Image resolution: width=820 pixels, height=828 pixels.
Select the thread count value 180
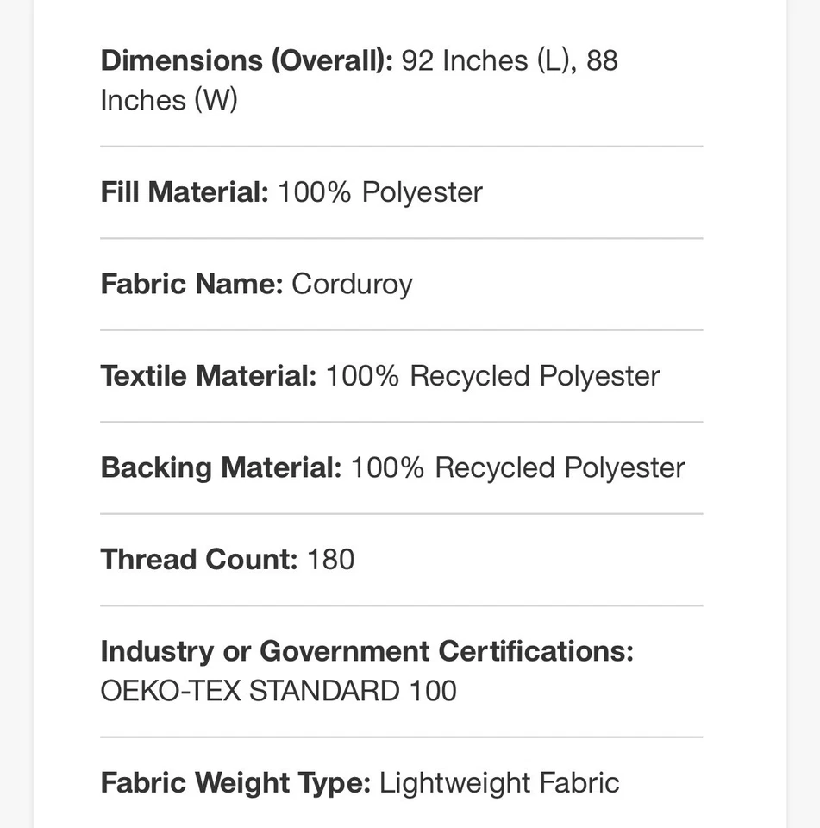(331, 560)
